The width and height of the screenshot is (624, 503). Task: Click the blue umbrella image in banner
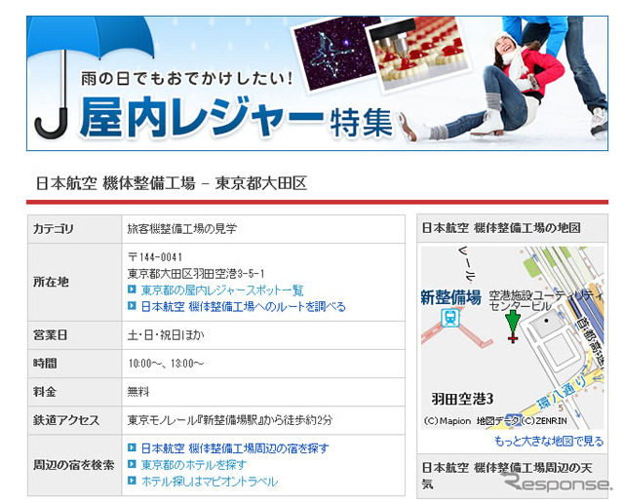point(91,78)
